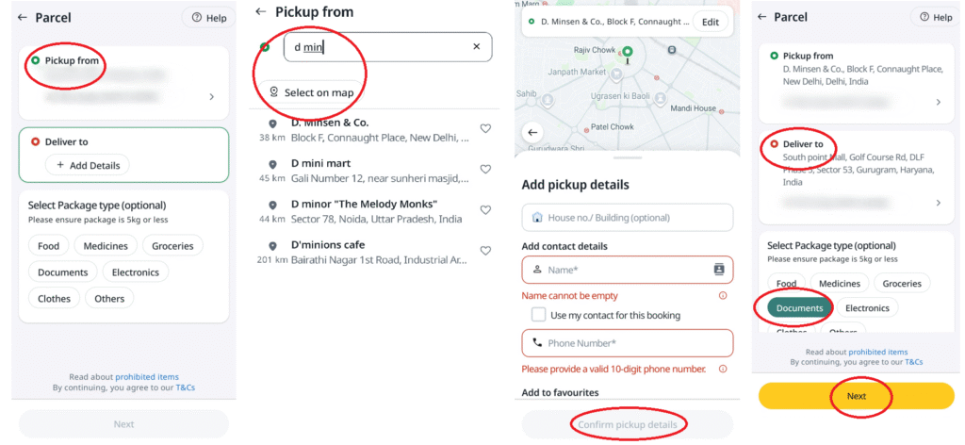Tap the round back arrow on map
The image size is (965, 445).
pyautogui.click(x=532, y=132)
